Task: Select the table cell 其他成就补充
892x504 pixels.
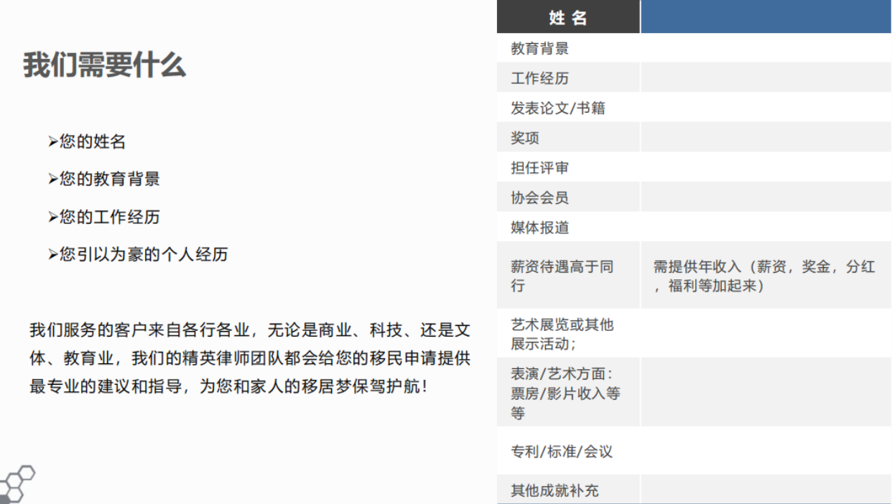Action: 568,490
